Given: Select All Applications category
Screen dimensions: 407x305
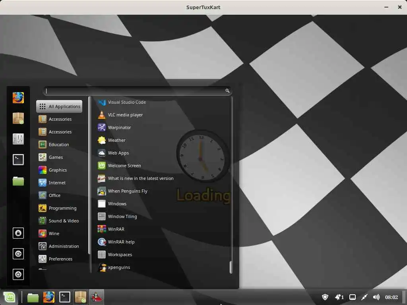Looking at the screenshot, I should 60,106.
